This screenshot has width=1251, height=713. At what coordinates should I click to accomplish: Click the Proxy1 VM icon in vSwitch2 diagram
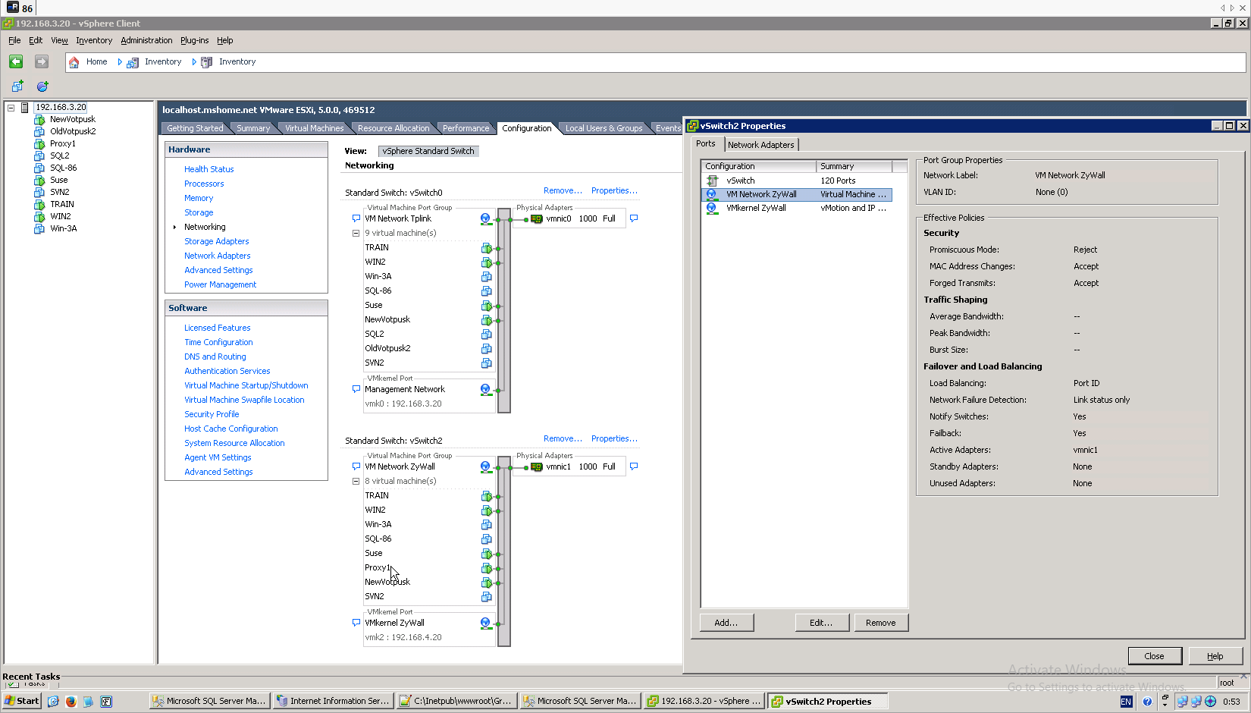[x=487, y=568]
